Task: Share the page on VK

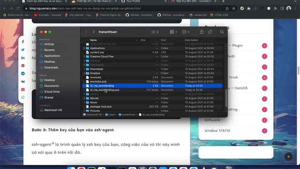Action: click(x=23, y=81)
